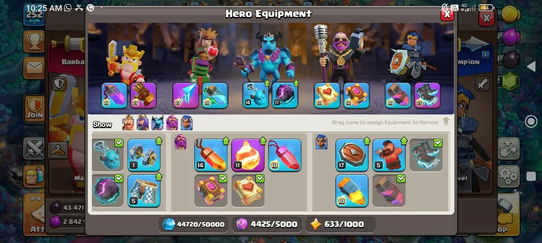
Task: Select the level 11 fireball equipment
Action: [248, 155]
